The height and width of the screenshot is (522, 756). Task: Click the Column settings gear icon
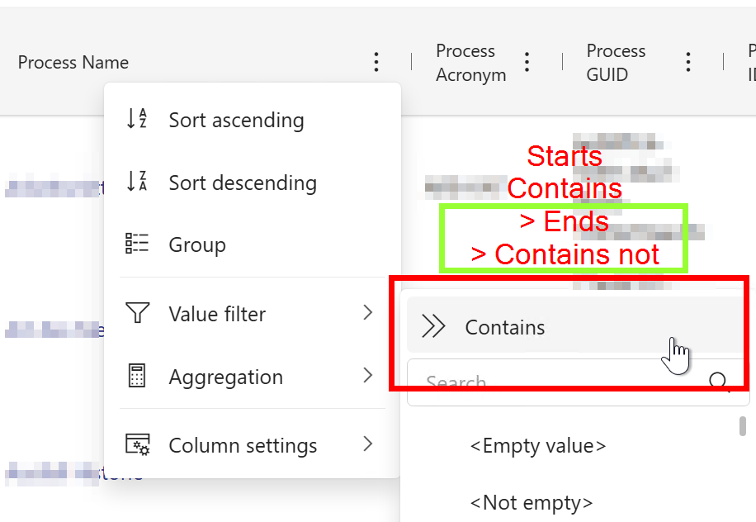137,445
